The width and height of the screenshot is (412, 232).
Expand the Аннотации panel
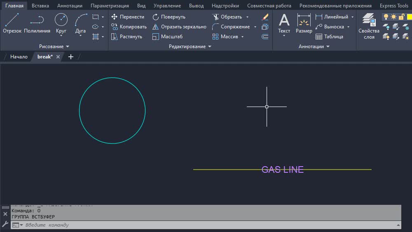coord(314,46)
